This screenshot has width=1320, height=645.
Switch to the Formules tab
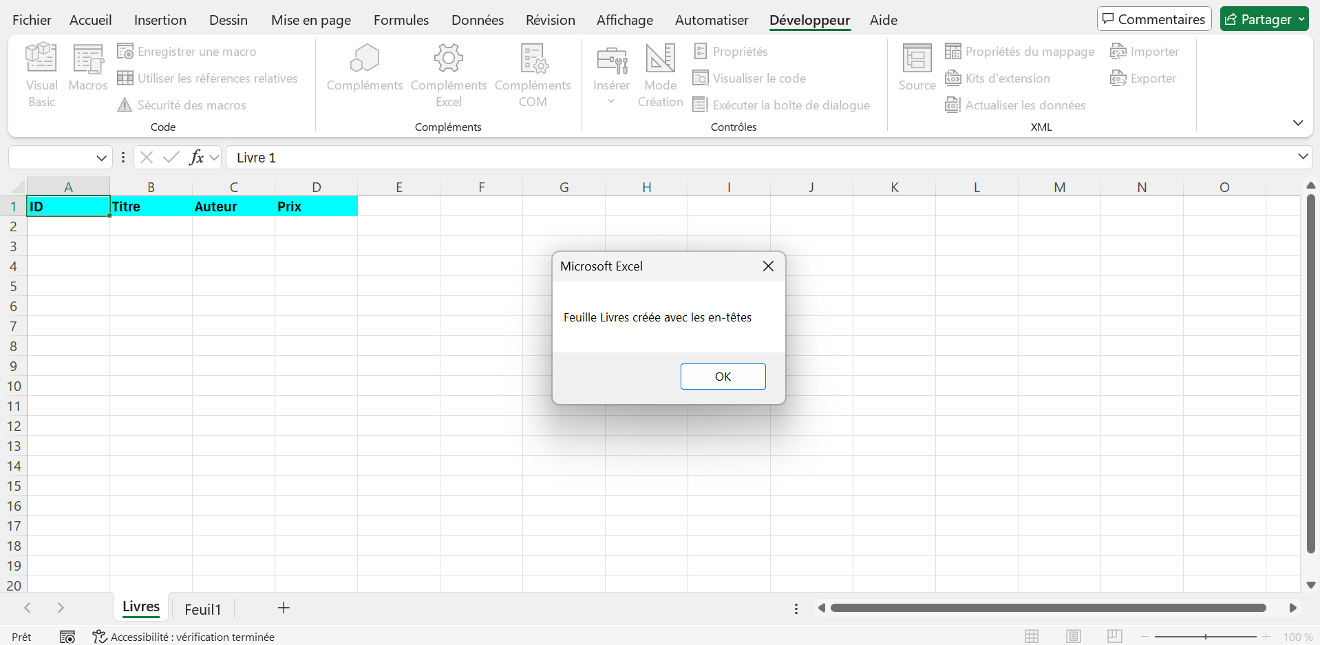coord(401,20)
